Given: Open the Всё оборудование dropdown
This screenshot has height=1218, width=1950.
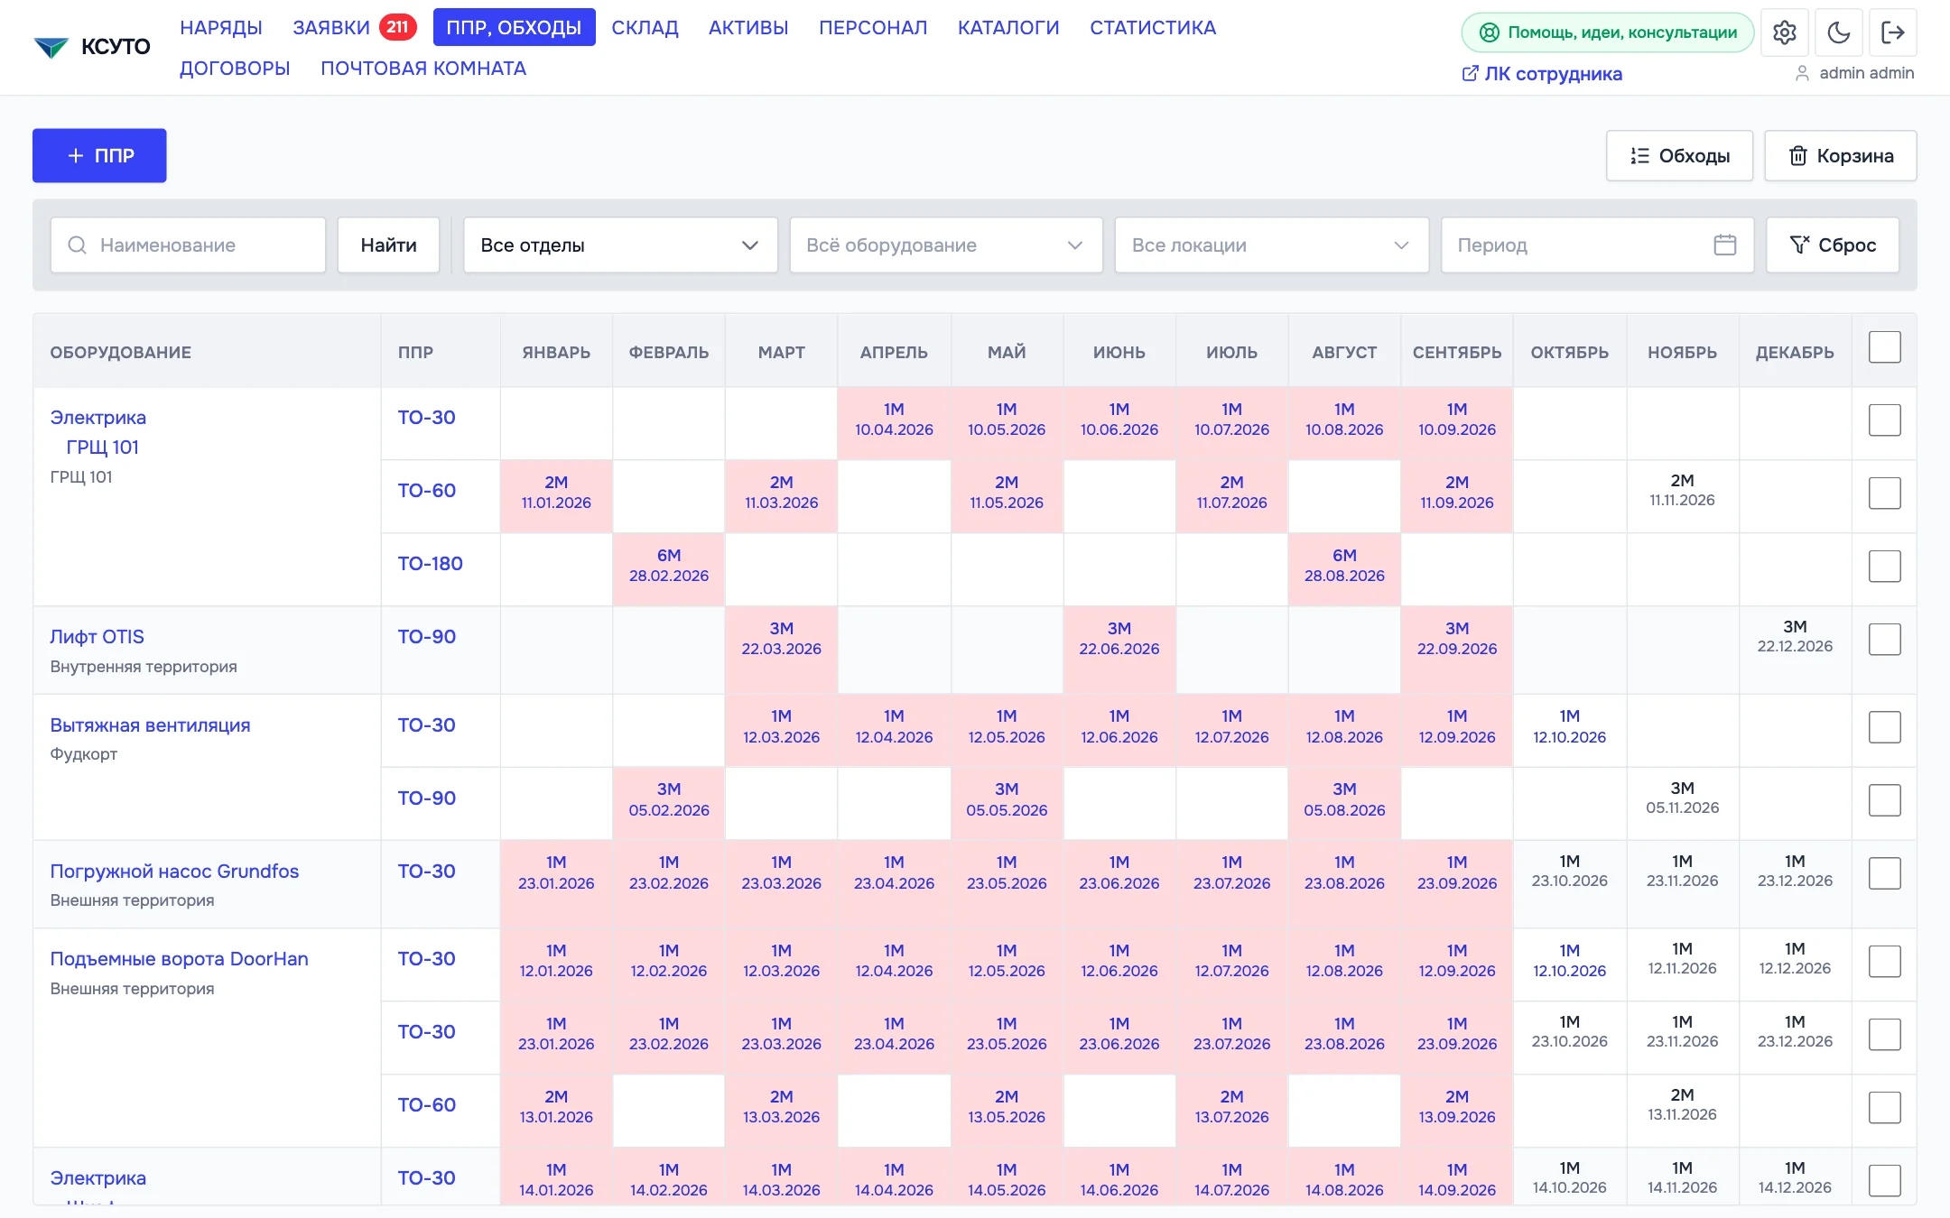Looking at the screenshot, I should coord(945,245).
